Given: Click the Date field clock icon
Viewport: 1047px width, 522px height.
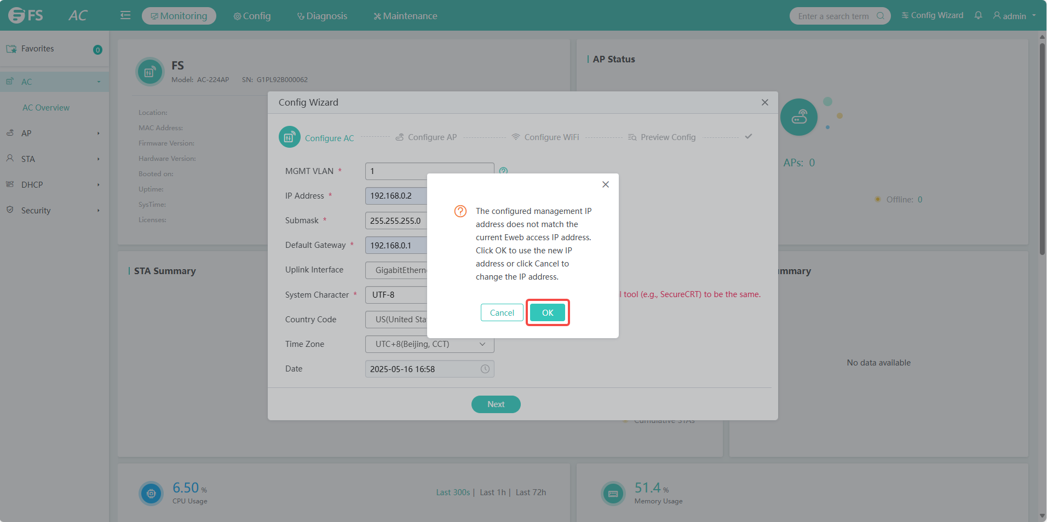Looking at the screenshot, I should click(x=485, y=369).
